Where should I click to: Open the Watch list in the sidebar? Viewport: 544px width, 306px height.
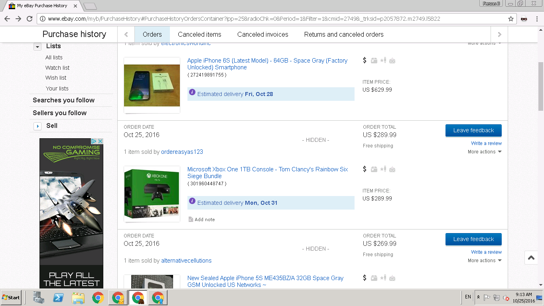click(57, 68)
